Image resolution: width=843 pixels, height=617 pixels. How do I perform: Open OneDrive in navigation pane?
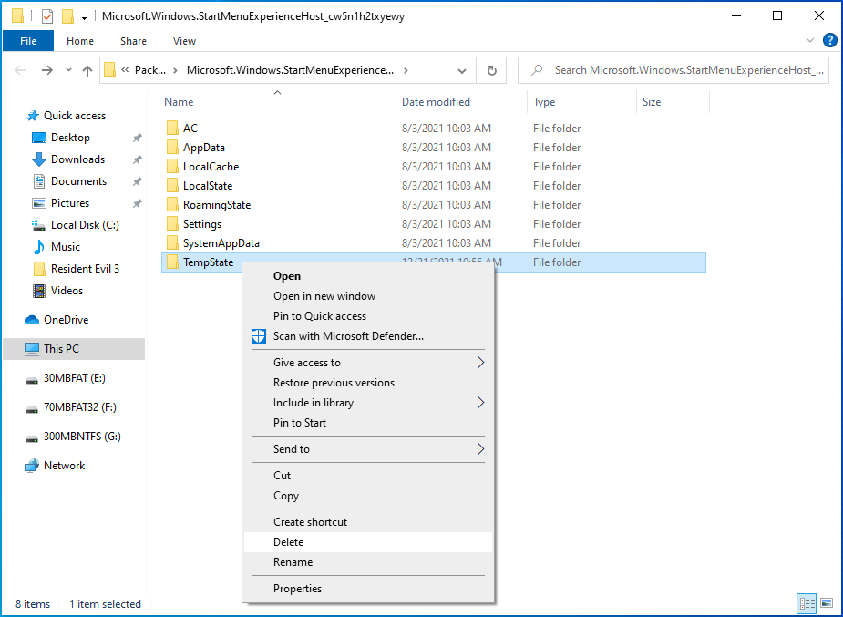[x=66, y=320]
